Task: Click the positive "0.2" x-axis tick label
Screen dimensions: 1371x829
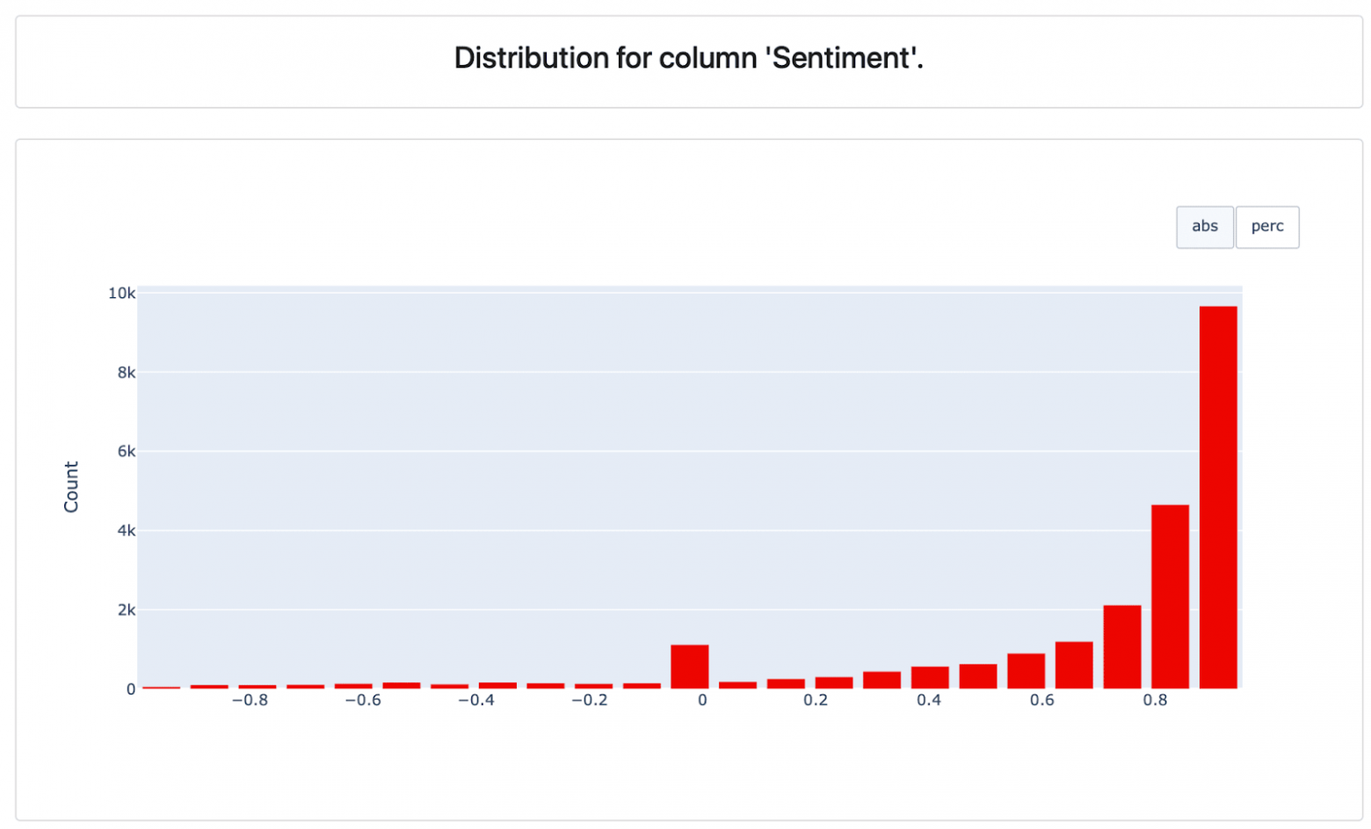Action: click(815, 701)
